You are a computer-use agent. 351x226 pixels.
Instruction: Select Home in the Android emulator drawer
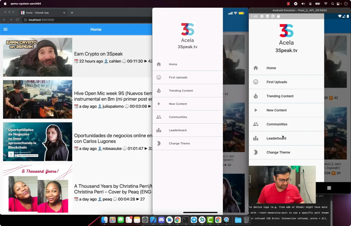pos(286,68)
